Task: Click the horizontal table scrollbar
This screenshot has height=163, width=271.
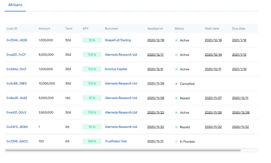Action: (x=123, y=150)
